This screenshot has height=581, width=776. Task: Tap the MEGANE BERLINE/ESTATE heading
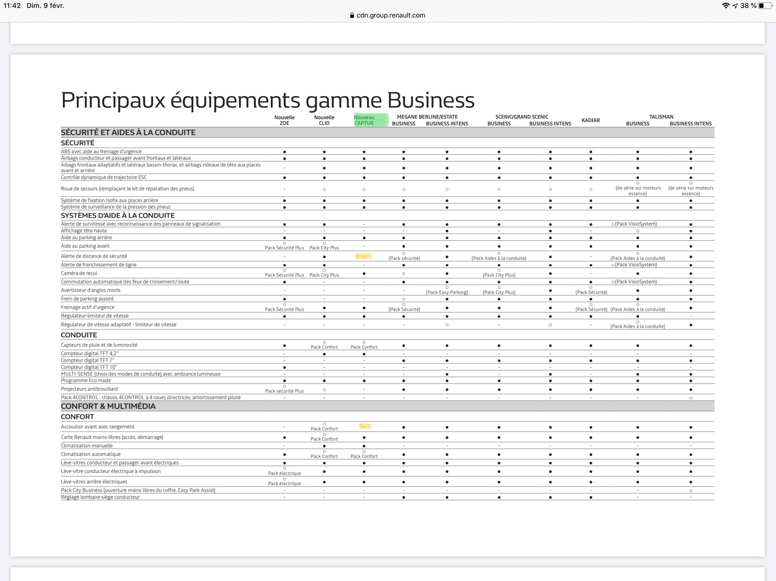427,117
